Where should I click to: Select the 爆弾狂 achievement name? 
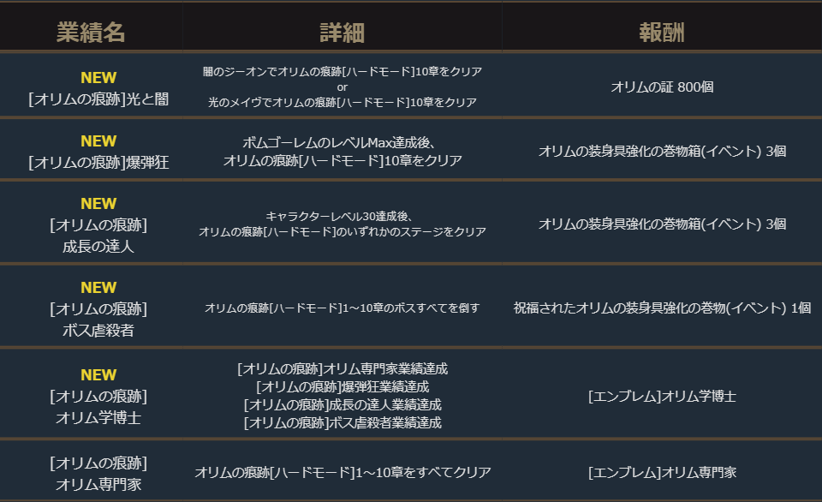click(98, 163)
